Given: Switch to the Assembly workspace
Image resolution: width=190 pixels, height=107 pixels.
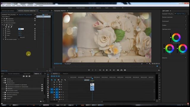Looking at the screenshot, I should (x=70, y=8).
